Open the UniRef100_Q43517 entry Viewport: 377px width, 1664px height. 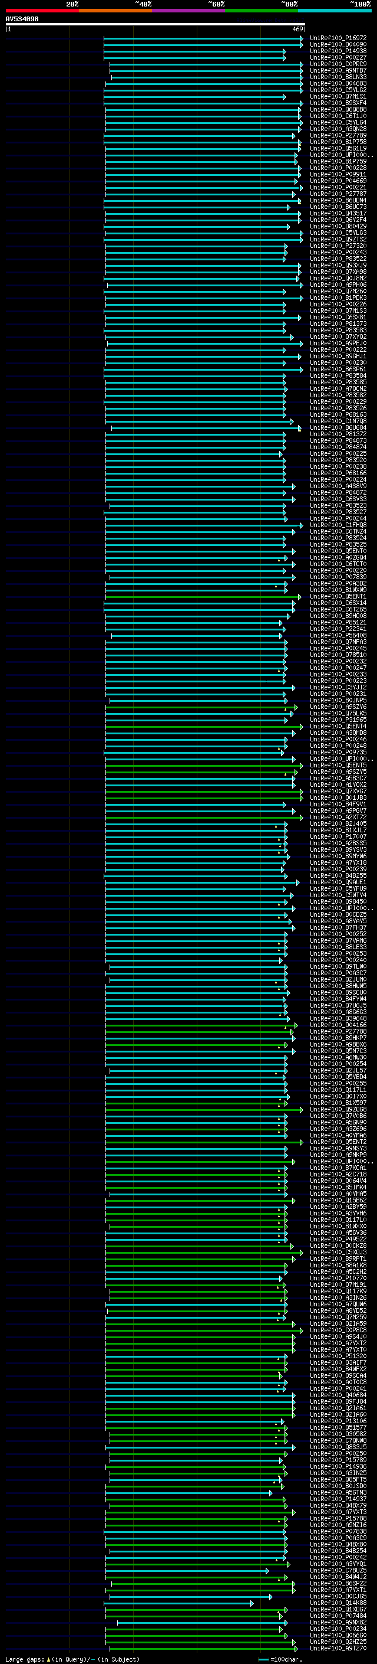pyautogui.click(x=338, y=213)
